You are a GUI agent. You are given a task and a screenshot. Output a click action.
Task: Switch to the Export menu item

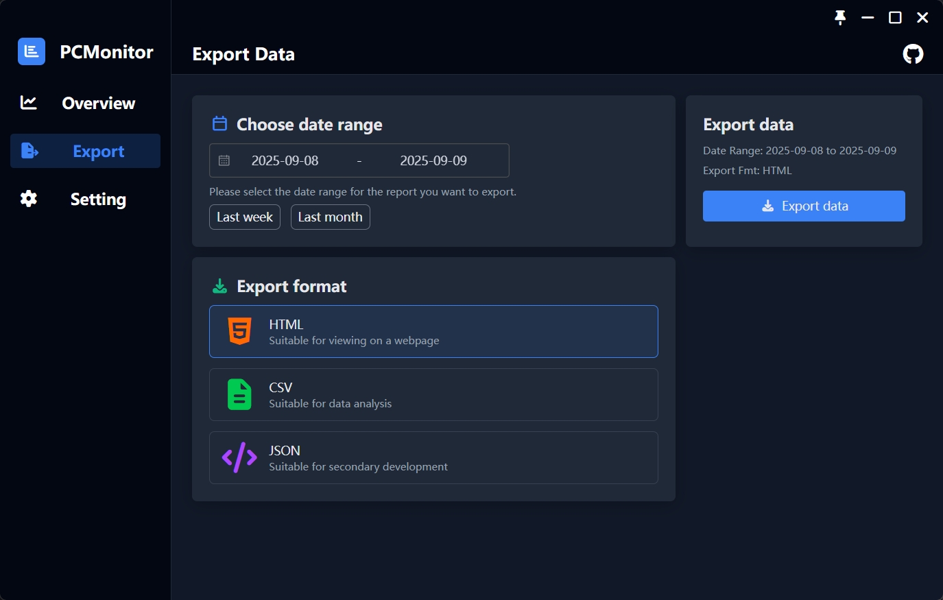point(85,151)
